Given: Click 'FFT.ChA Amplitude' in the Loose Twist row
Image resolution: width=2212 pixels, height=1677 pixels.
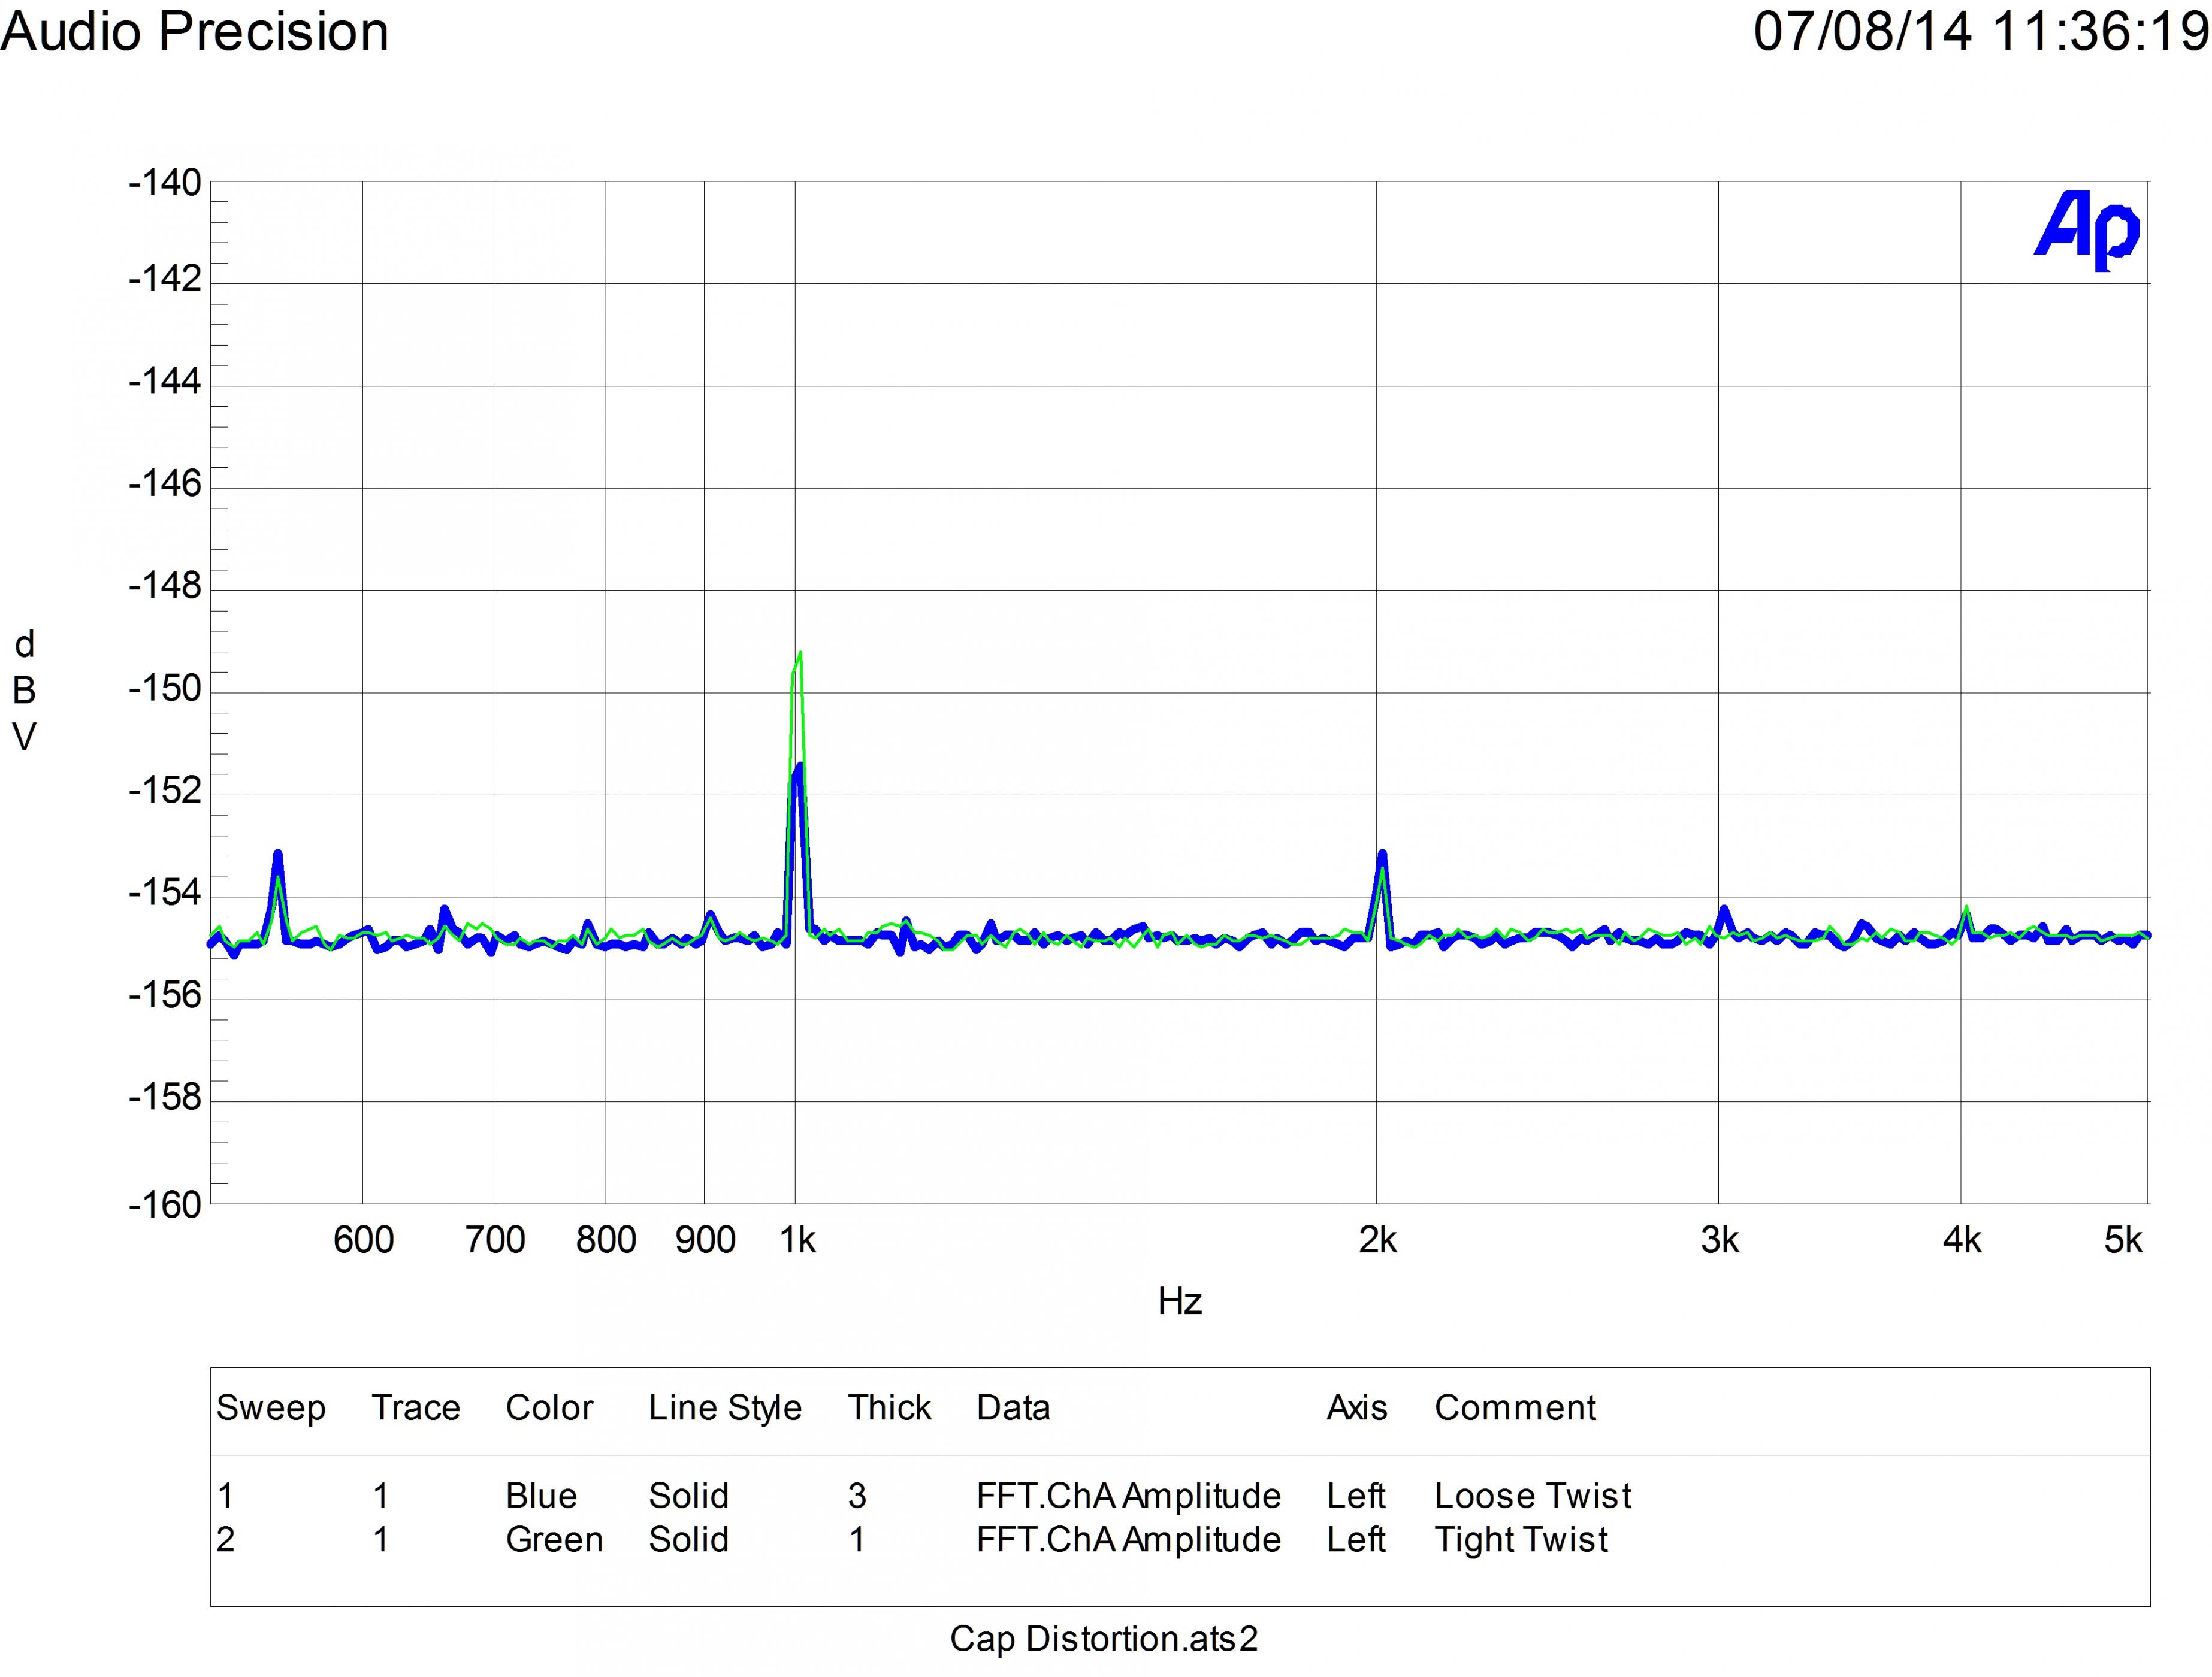Looking at the screenshot, I should pos(1128,1495).
